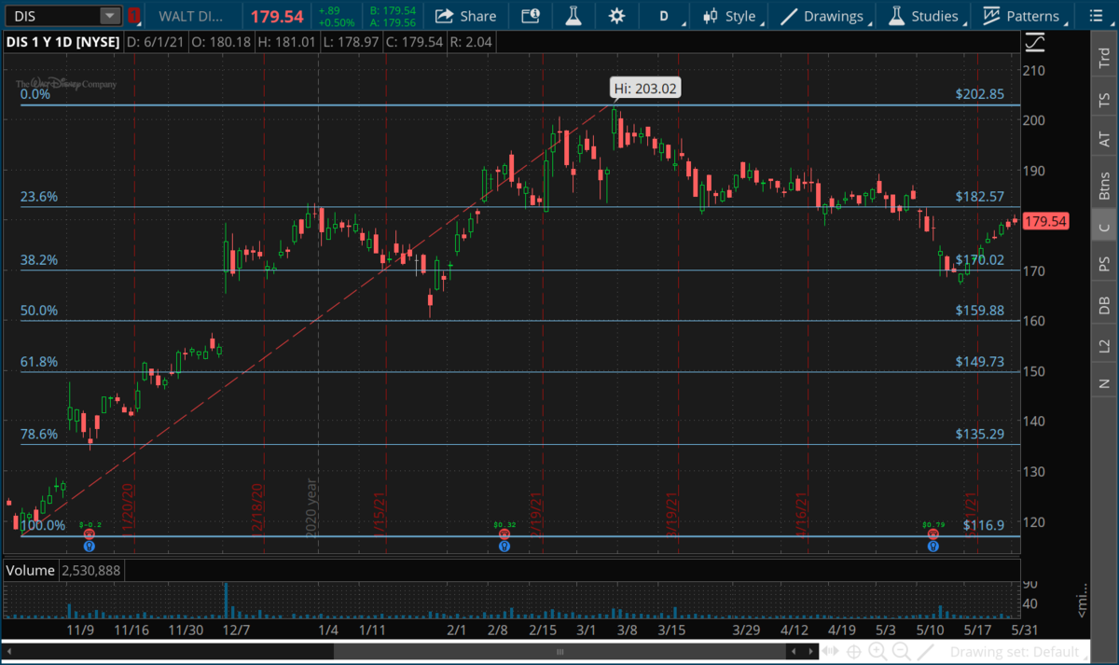Click the DIS 1 Y 1D [NYSE] chart title
The height and width of the screenshot is (665, 1119).
(x=62, y=43)
